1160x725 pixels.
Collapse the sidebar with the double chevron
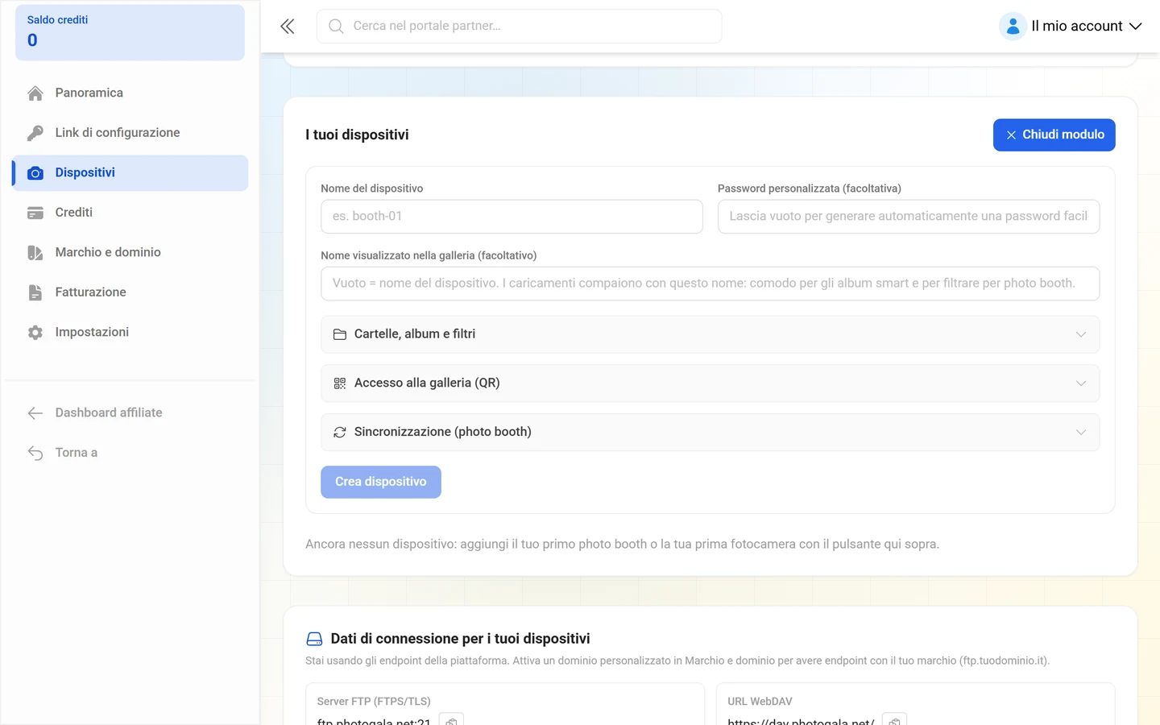pyautogui.click(x=288, y=27)
